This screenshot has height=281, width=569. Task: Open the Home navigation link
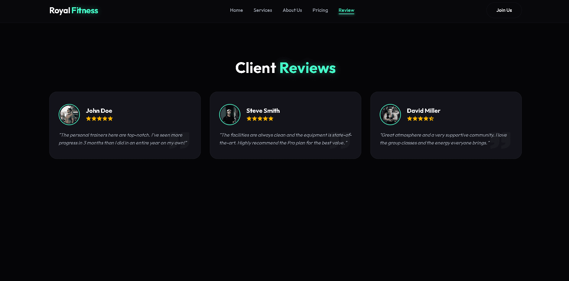tap(236, 10)
